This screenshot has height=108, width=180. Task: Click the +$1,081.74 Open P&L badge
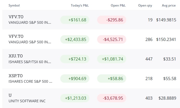pyautogui.click(x=112, y=59)
